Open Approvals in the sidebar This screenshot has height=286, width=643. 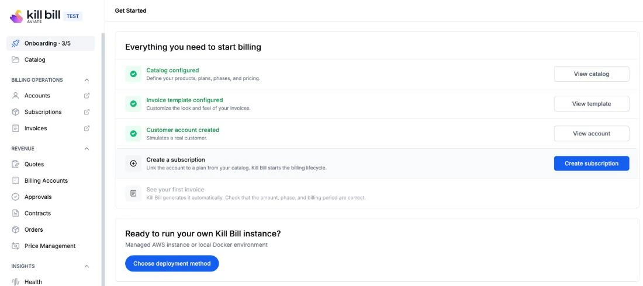coord(50,197)
